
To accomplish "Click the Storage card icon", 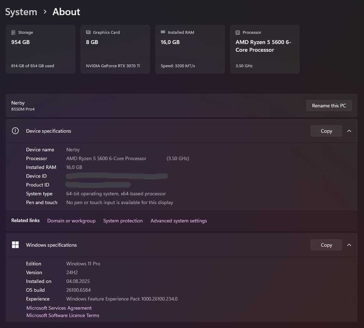I will click(x=13, y=32).
